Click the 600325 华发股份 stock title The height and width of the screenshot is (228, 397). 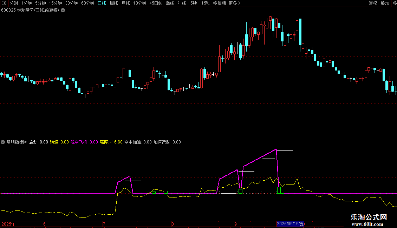coord(30,11)
